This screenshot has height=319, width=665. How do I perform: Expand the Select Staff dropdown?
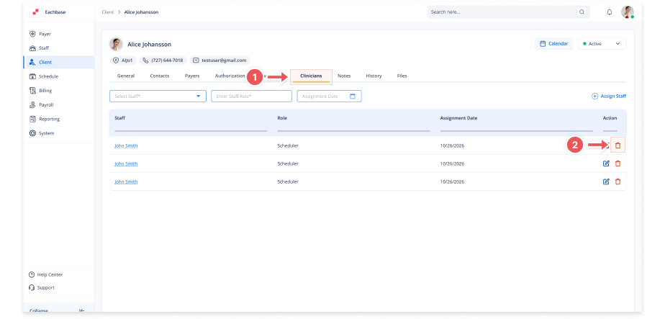coord(158,96)
